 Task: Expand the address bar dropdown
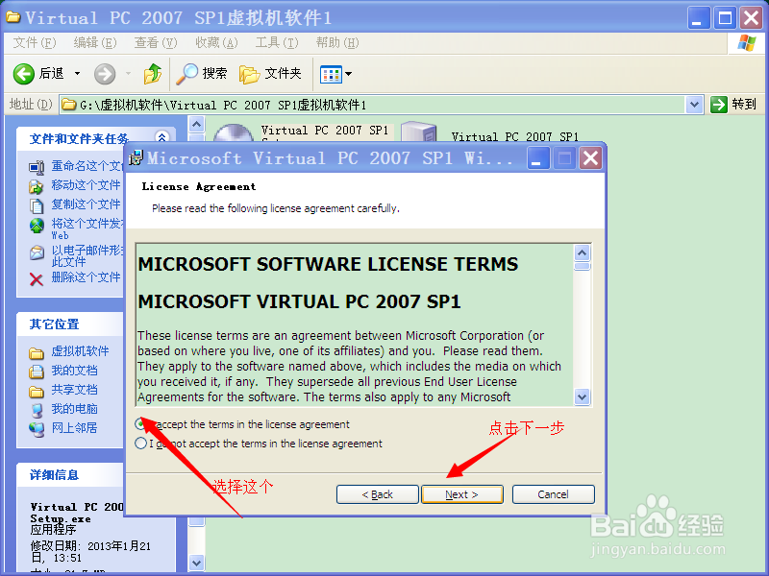(x=694, y=105)
